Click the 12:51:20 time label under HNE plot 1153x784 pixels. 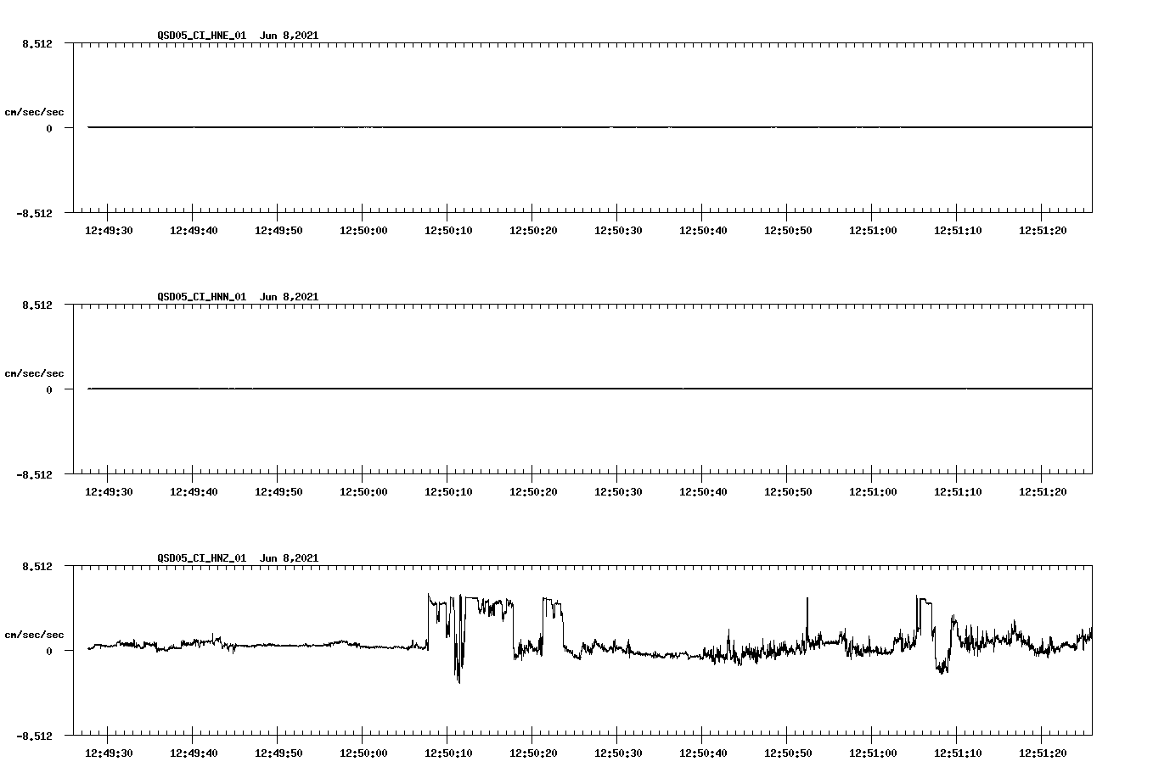coord(1043,230)
